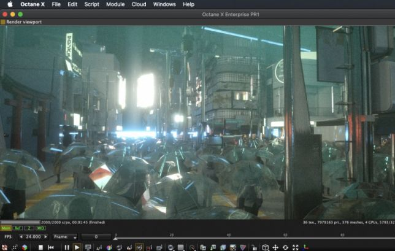Click the dotted viewport resolution icon

coord(15,247)
